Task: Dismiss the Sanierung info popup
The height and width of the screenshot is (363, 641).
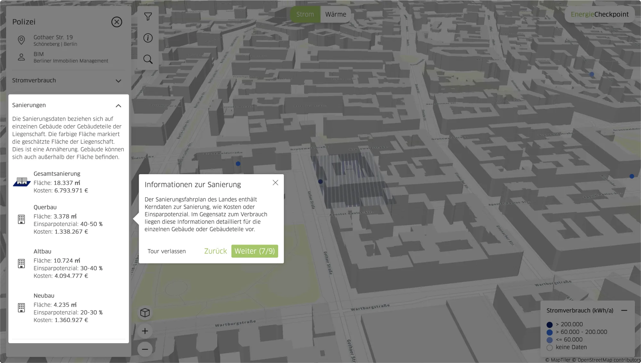Action: pos(275,183)
